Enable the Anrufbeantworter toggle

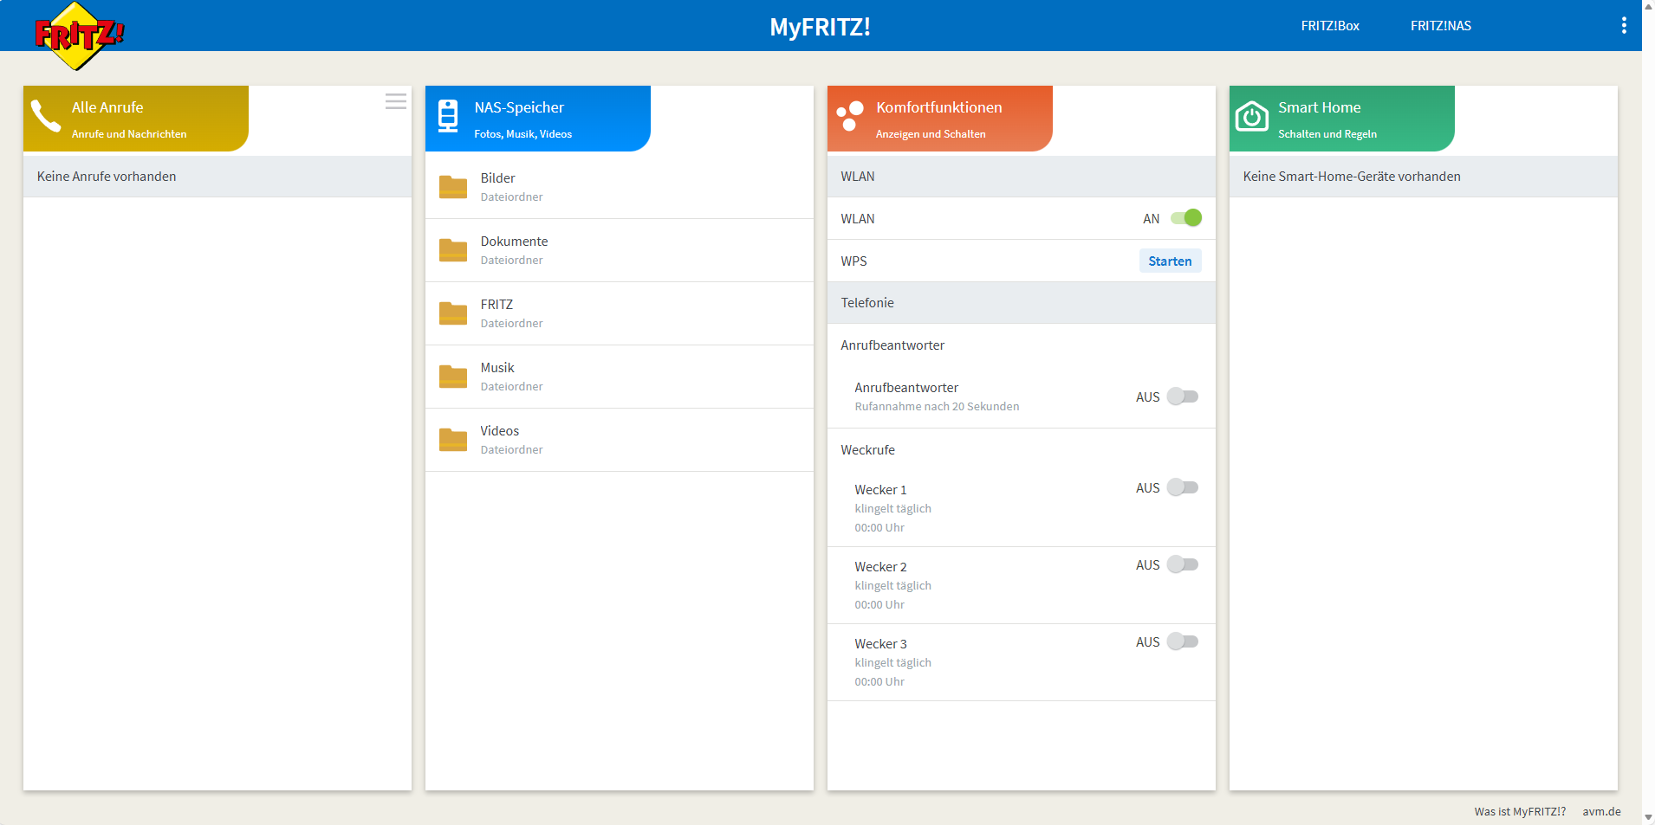point(1183,396)
